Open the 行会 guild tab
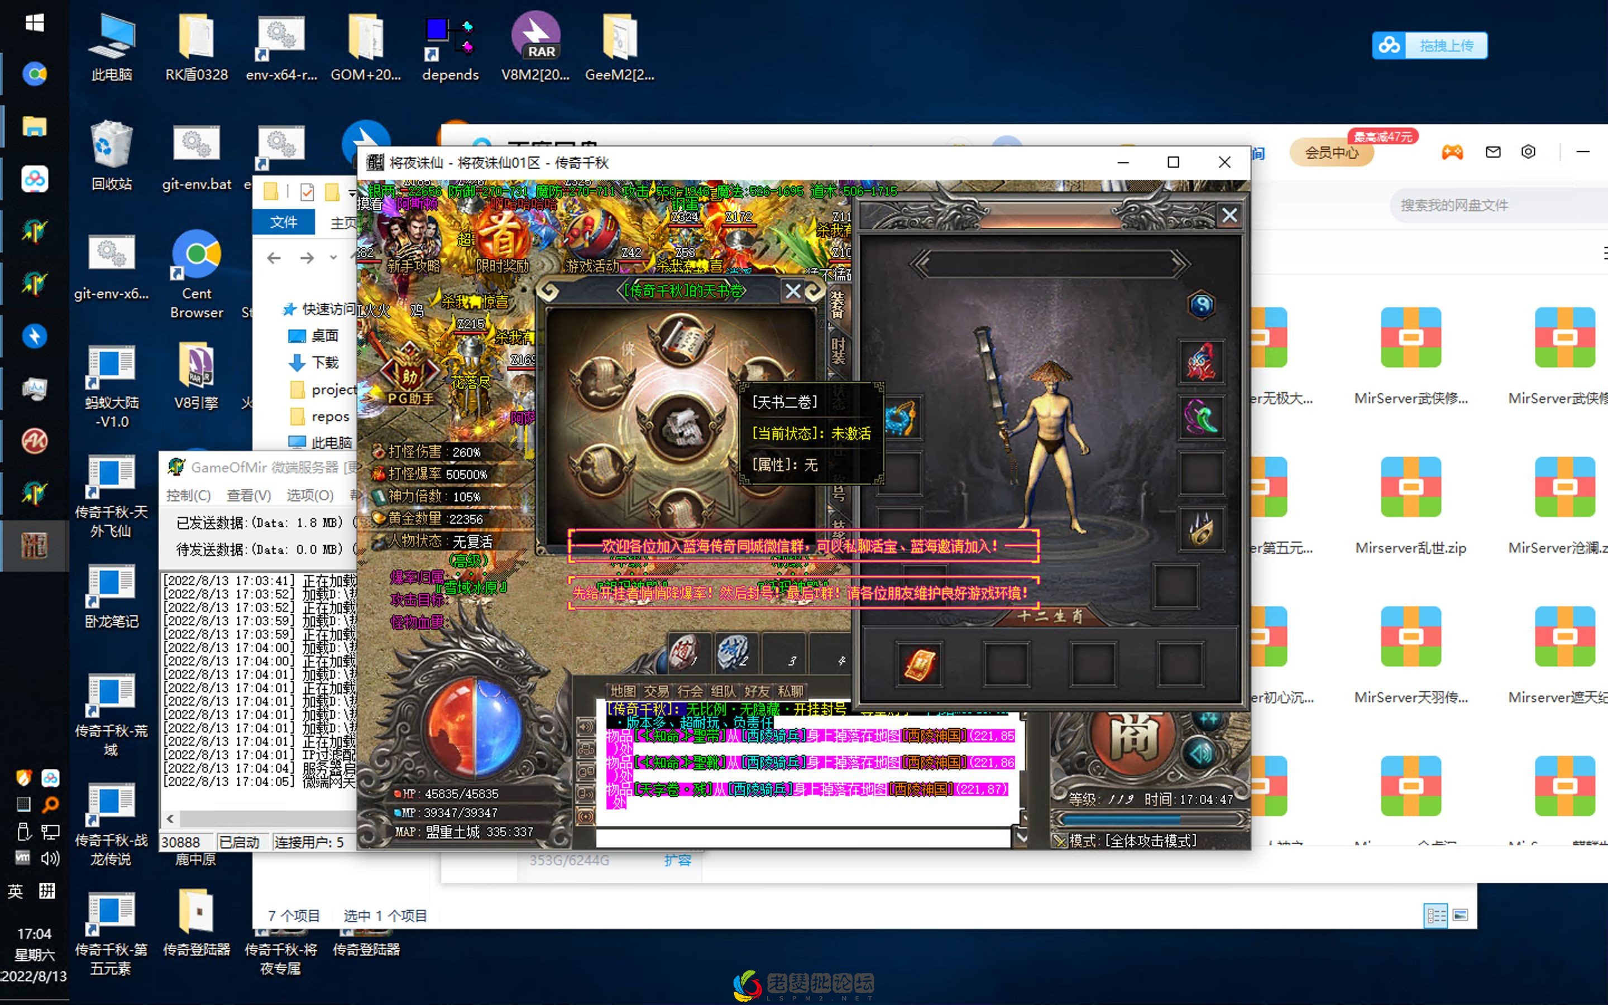Screen dimensions: 1608x1005 pos(690,691)
